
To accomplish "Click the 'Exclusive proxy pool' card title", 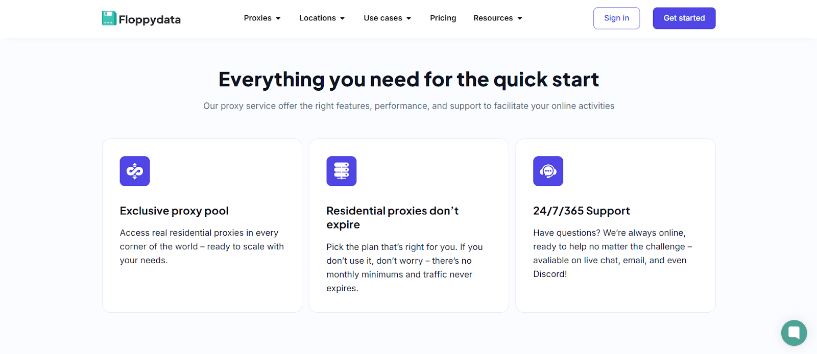I will coord(174,211).
